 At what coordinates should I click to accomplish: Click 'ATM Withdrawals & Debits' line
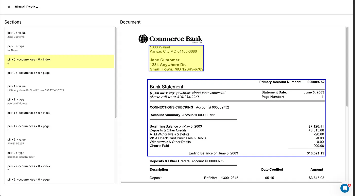[x=169, y=134]
